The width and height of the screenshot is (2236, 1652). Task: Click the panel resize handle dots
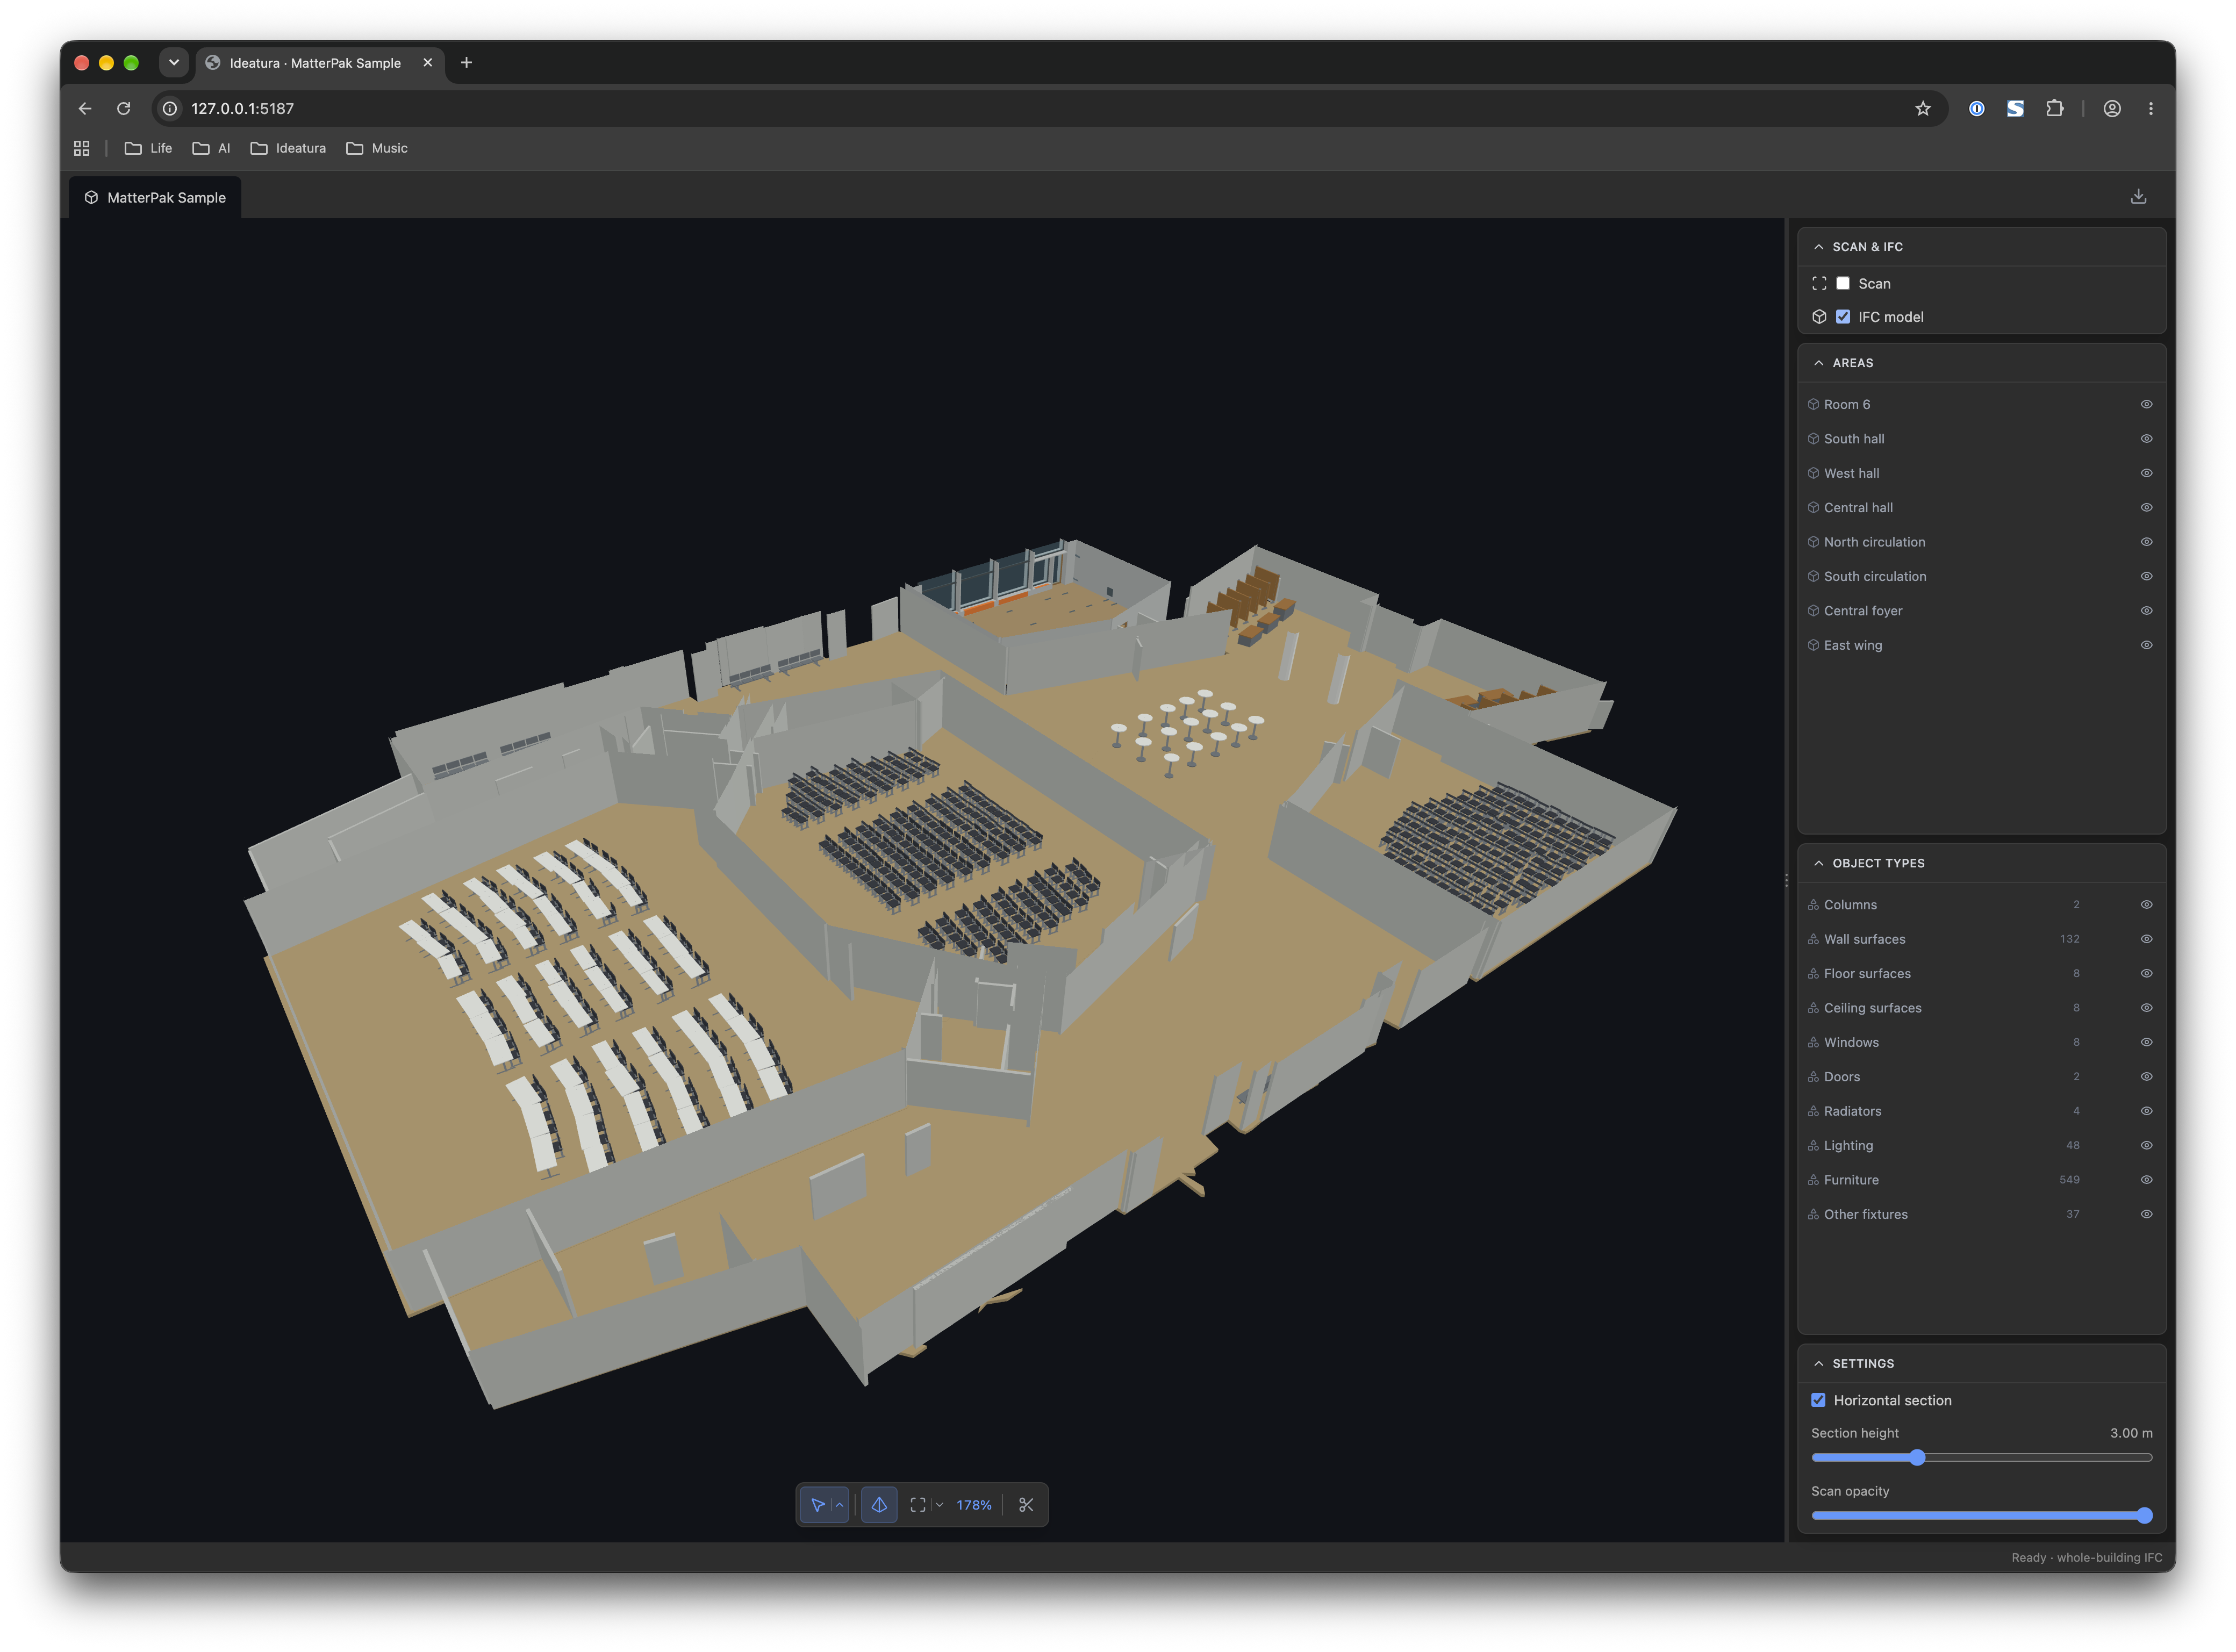pyautogui.click(x=1786, y=881)
